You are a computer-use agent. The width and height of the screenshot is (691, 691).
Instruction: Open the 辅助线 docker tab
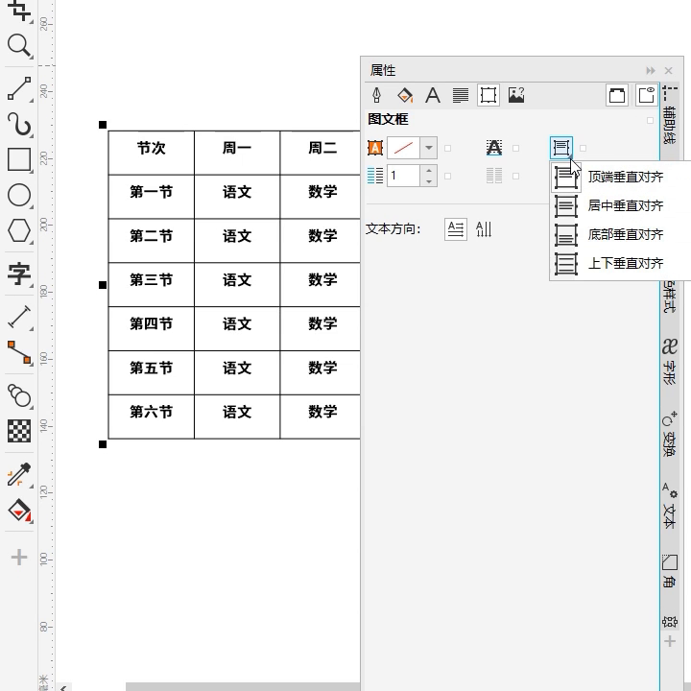670,115
